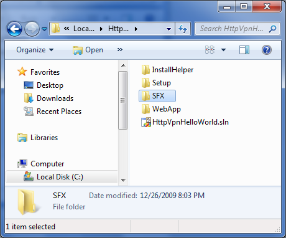
Task: Click the Local Disk drive icon
Action: (29, 176)
